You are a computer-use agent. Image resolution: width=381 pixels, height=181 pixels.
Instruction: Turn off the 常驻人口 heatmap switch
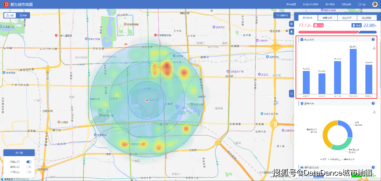[29, 162]
